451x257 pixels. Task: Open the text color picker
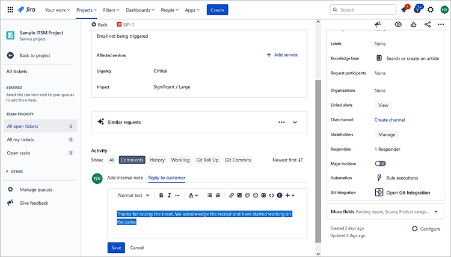(x=192, y=195)
